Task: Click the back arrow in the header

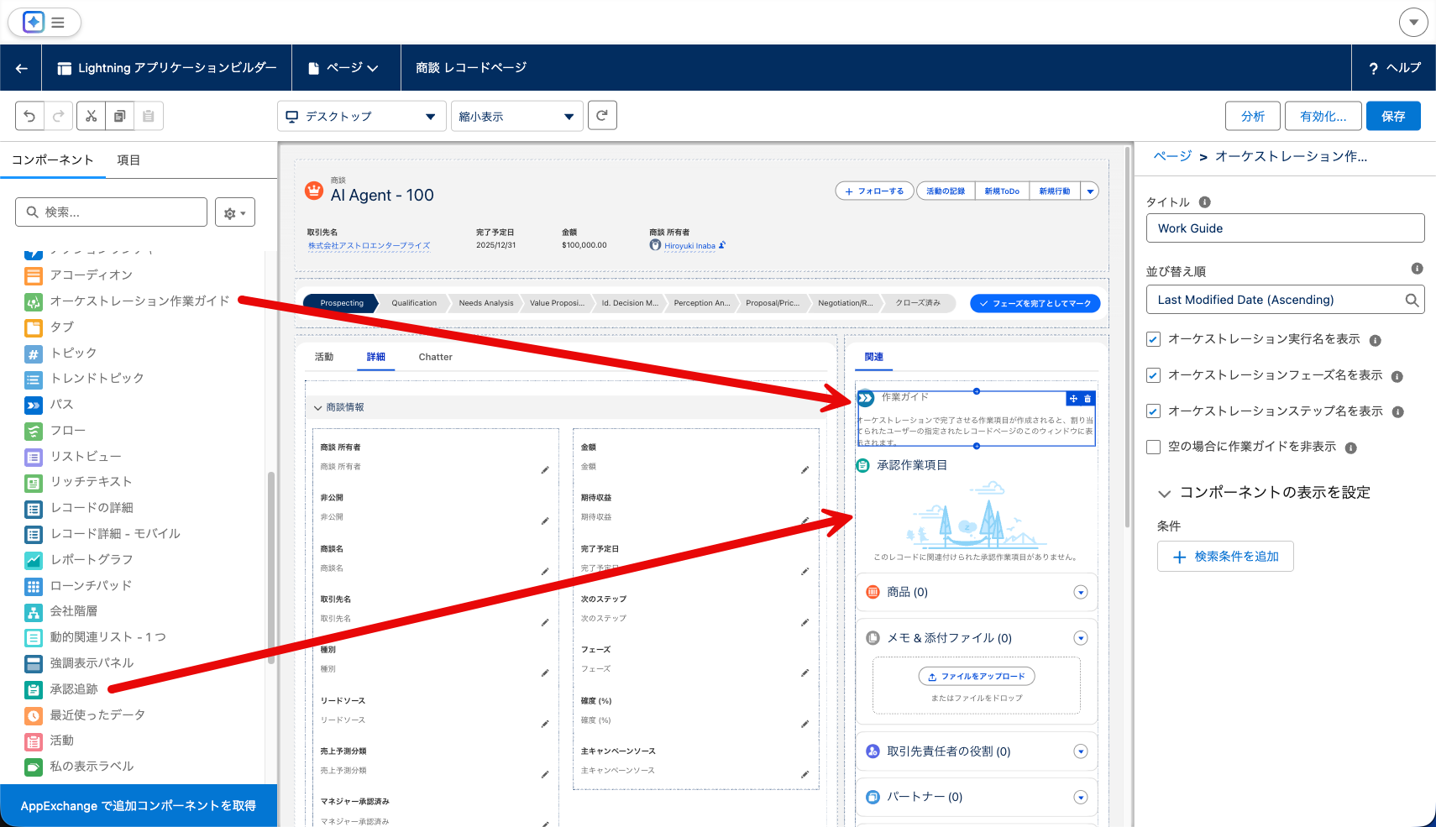Action: tap(22, 68)
